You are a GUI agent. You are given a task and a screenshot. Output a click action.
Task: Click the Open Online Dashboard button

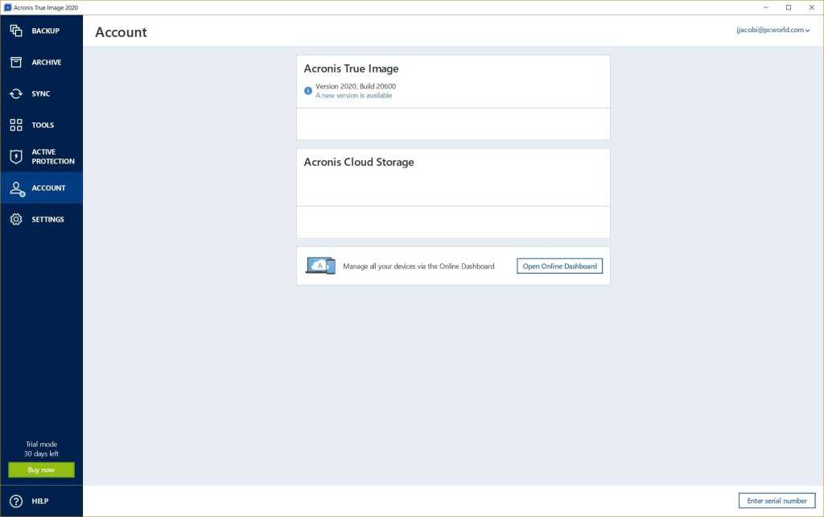click(x=560, y=266)
